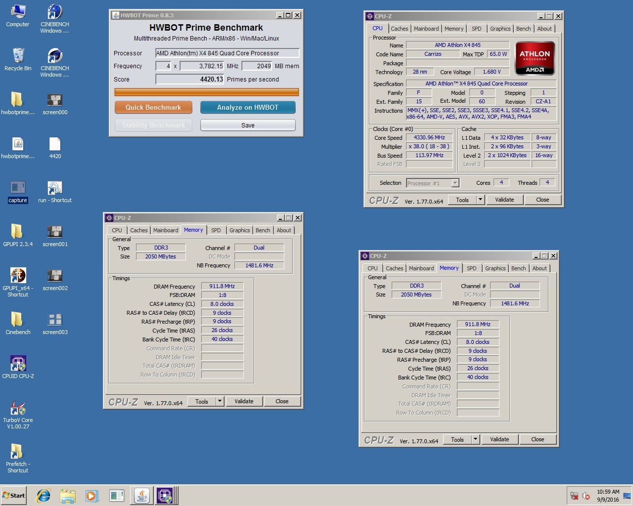Open Caches tab in bottom-right CPU-Z window
Image resolution: width=633 pixels, height=506 pixels.
click(x=395, y=268)
